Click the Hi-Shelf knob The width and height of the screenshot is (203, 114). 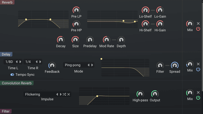coord(145,24)
